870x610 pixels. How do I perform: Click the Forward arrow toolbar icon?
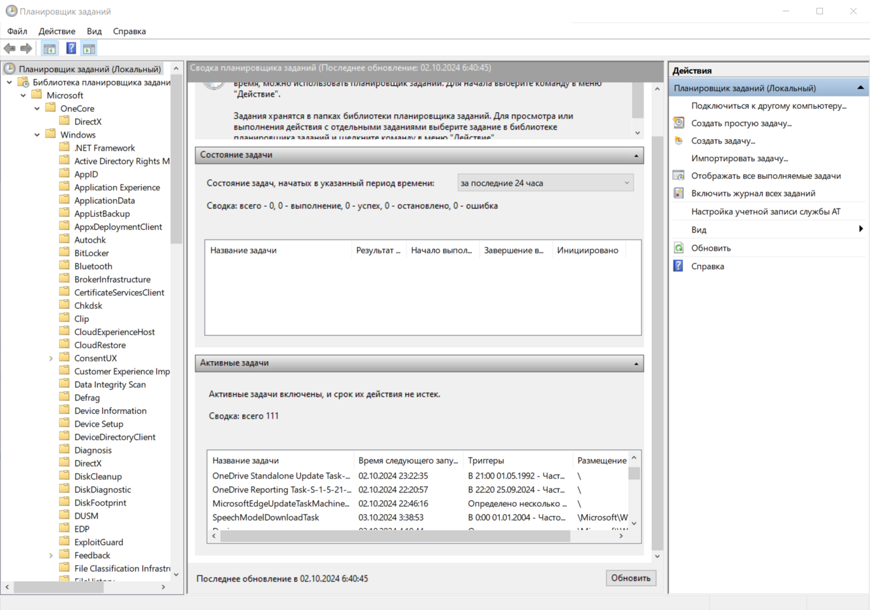pyautogui.click(x=26, y=48)
